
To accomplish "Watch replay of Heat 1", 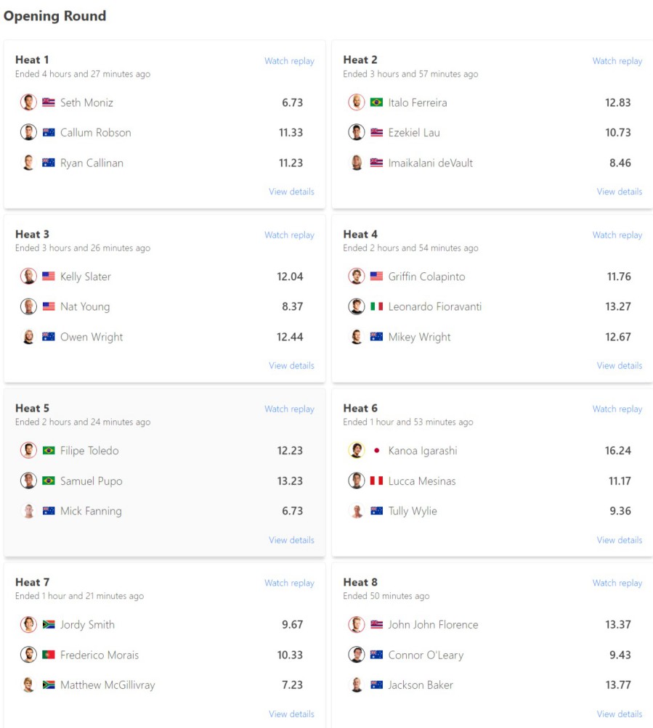I will 289,61.
